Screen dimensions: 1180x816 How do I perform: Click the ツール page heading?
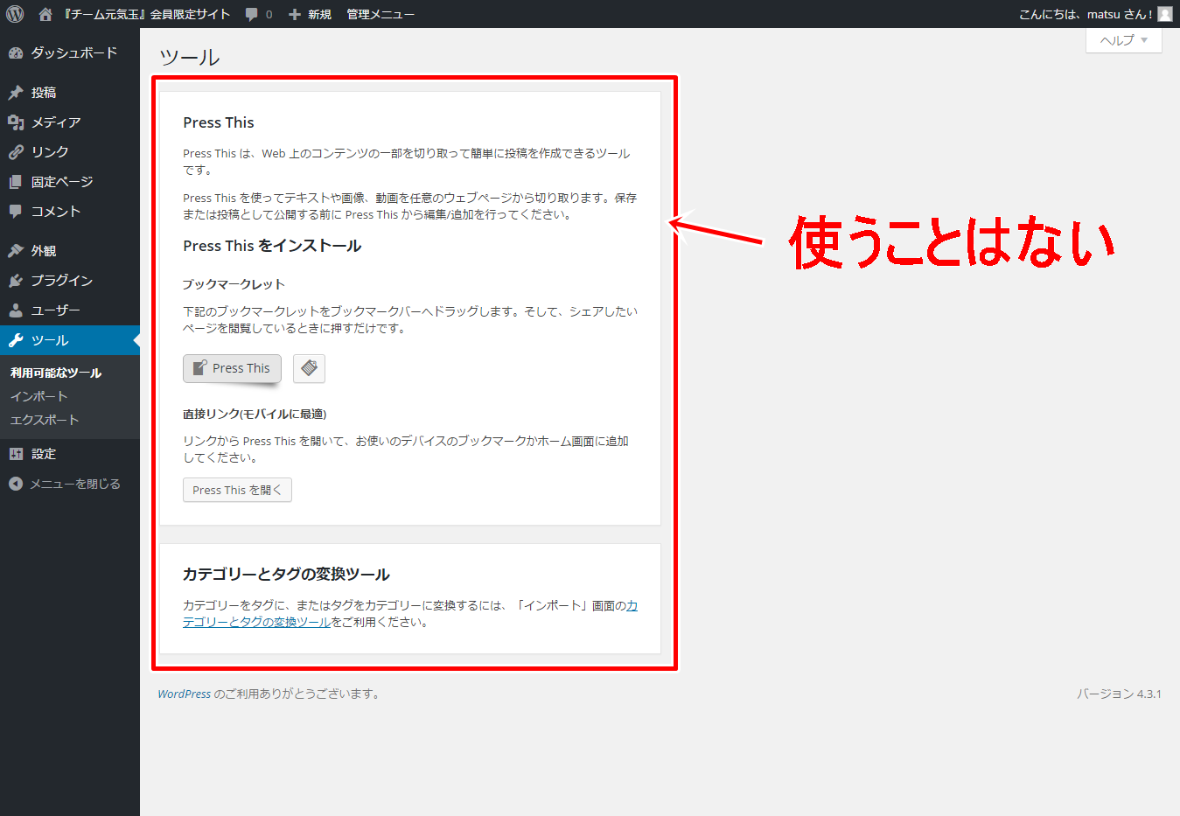(x=189, y=58)
